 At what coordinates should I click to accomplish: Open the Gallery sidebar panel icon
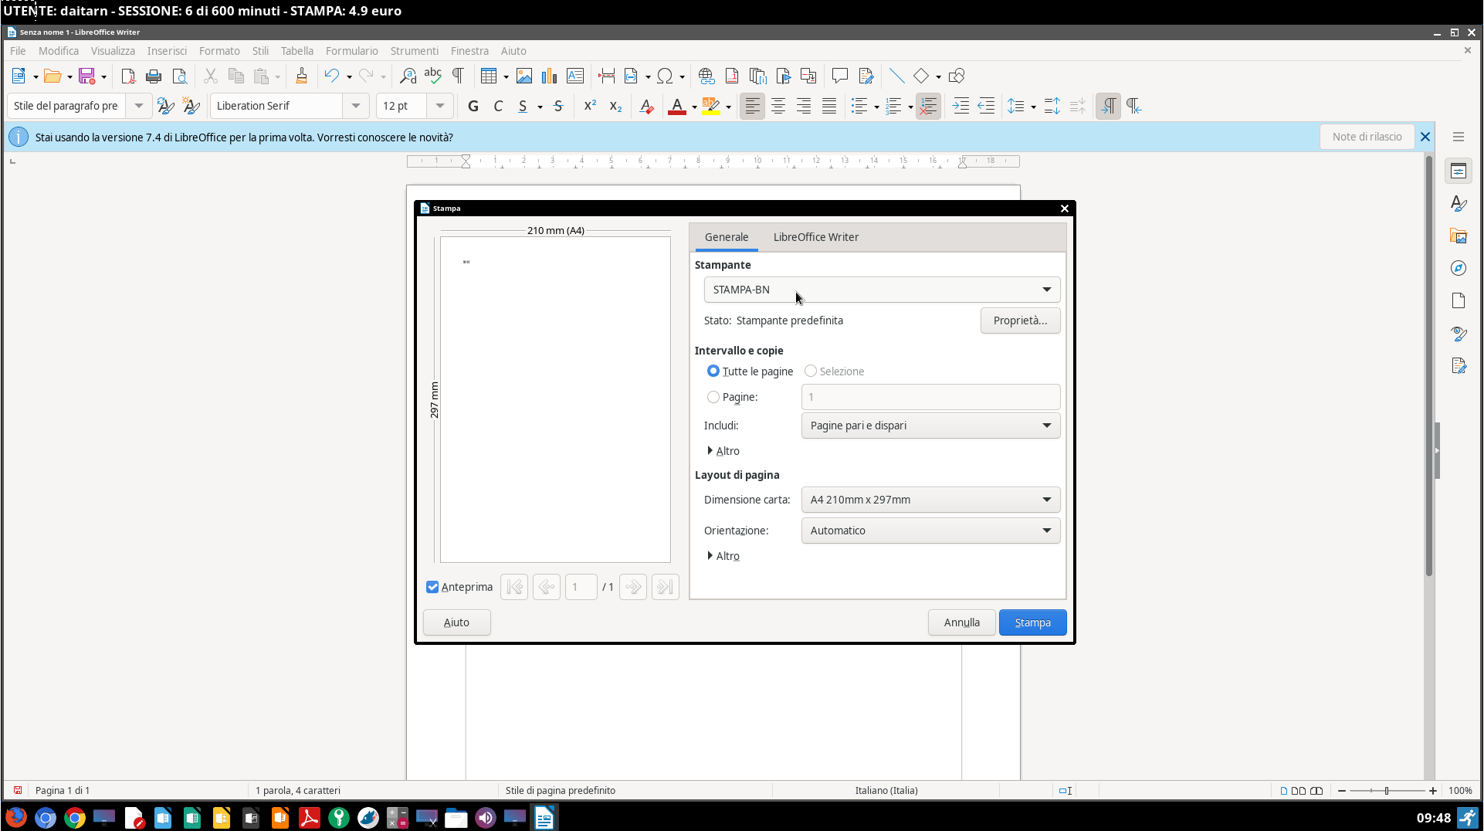tap(1458, 236)
